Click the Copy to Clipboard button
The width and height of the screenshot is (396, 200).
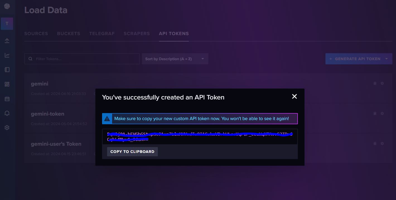132,152
